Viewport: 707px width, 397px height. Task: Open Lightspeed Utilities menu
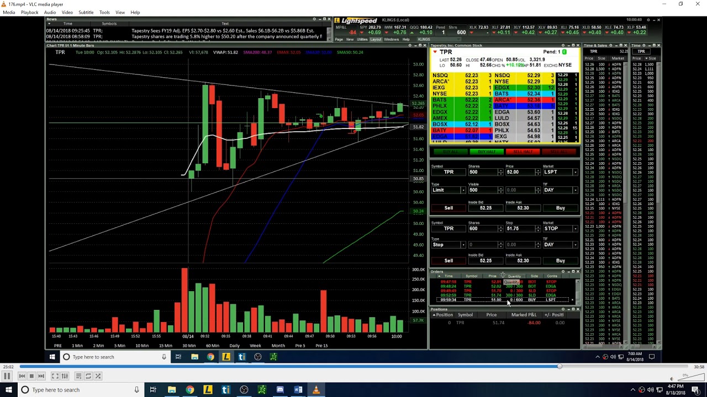(x=362, y=40)
